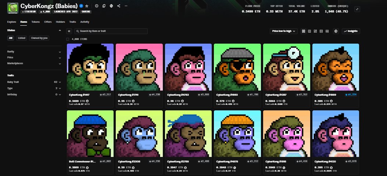The height and width of the screenshot is (176, 387).
Task: Click the Owners 1,948 (48.7%) stat
Action: [336, 9]
